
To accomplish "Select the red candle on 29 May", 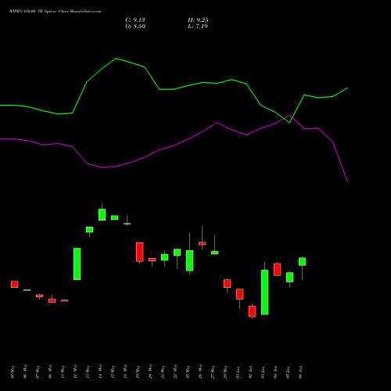I will [228, 283].
